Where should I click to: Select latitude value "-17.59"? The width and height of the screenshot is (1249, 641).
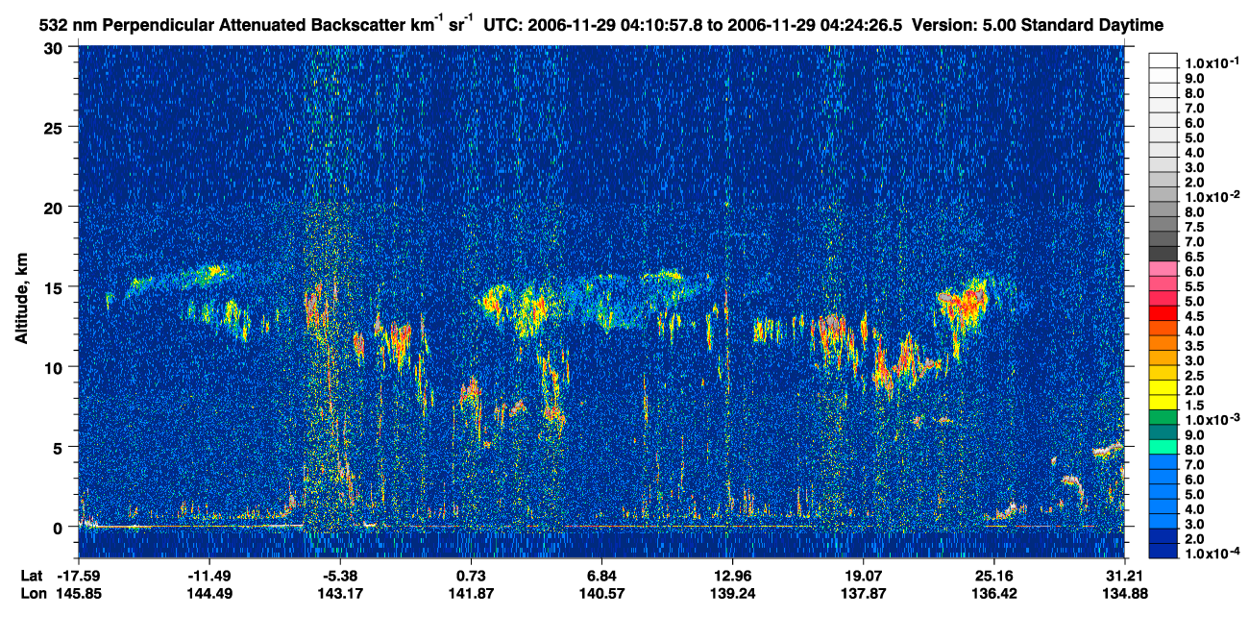coord(78,576)
